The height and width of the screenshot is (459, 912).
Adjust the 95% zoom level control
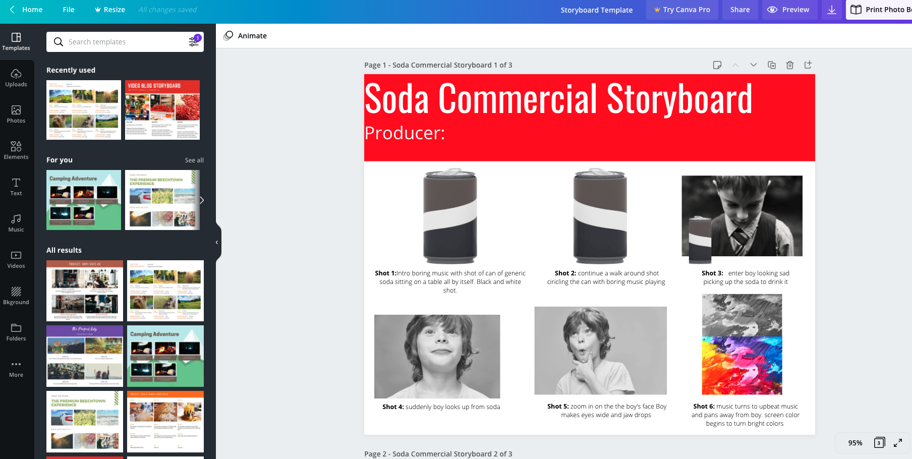coord(855,443)
